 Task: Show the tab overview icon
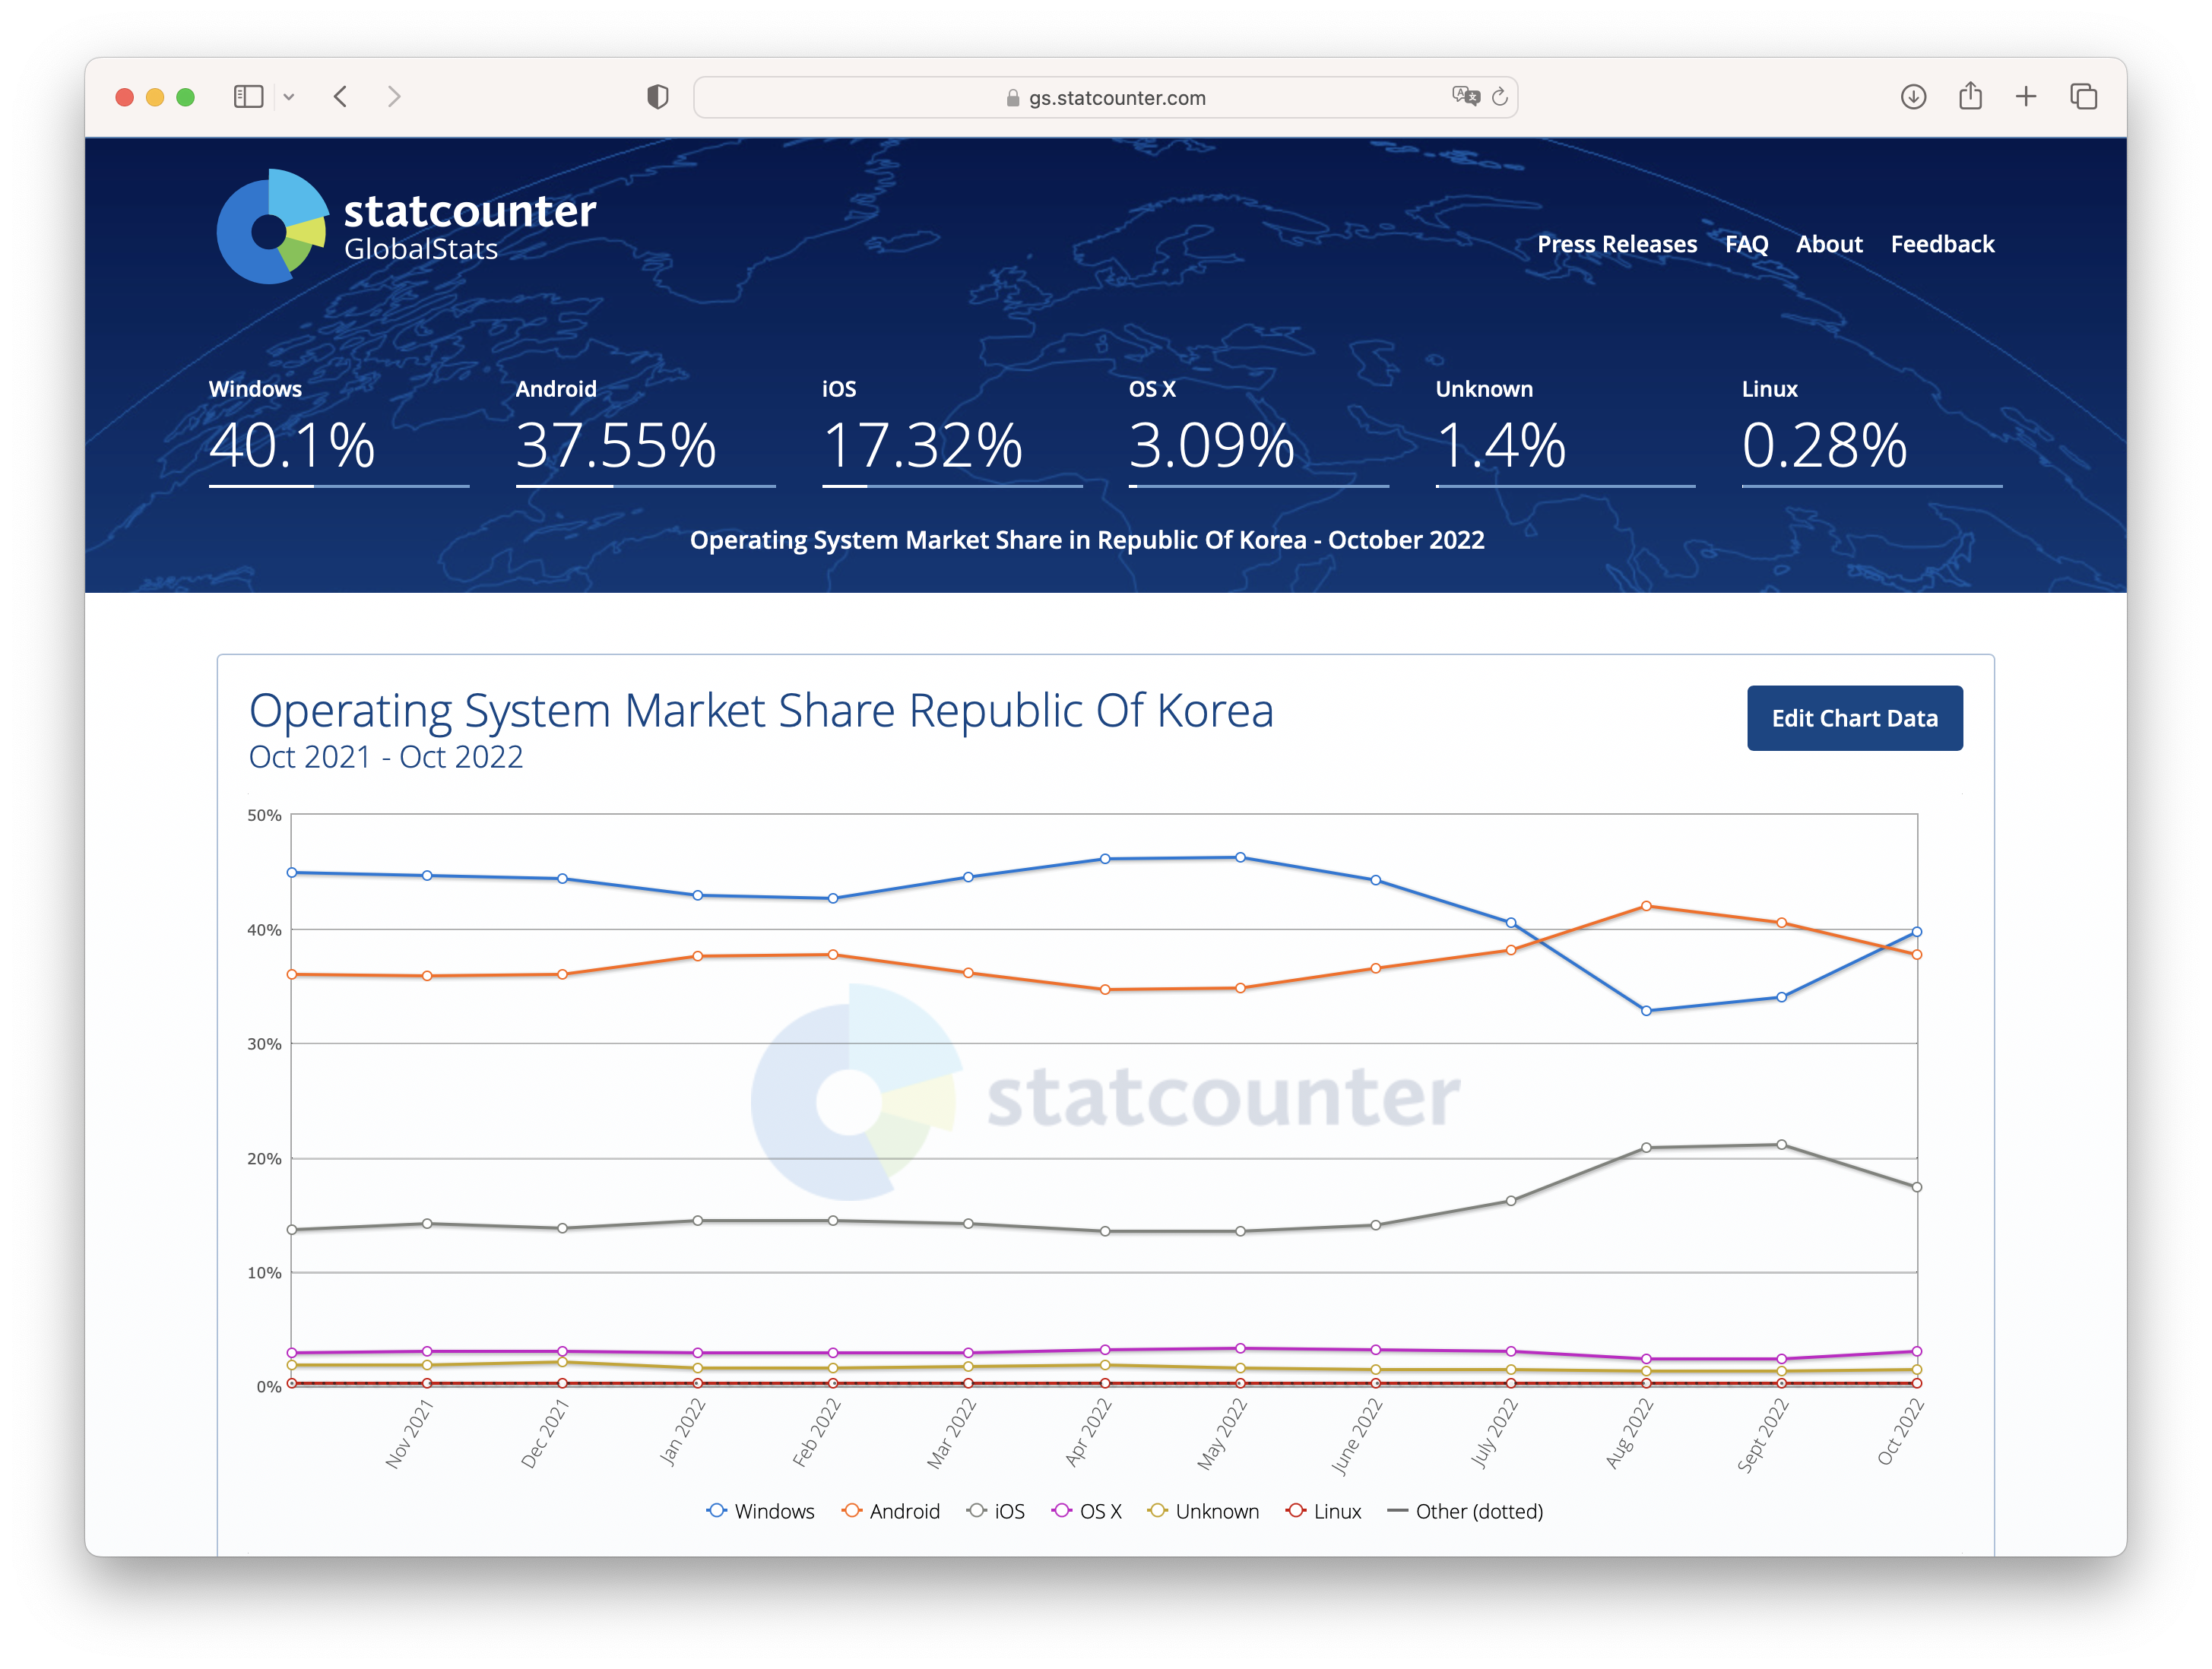point(2083,97)
